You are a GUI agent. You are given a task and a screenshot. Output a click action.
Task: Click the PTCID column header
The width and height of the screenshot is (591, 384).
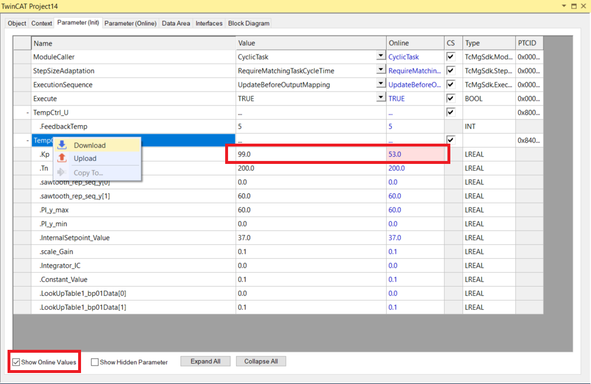coord(529,43)
